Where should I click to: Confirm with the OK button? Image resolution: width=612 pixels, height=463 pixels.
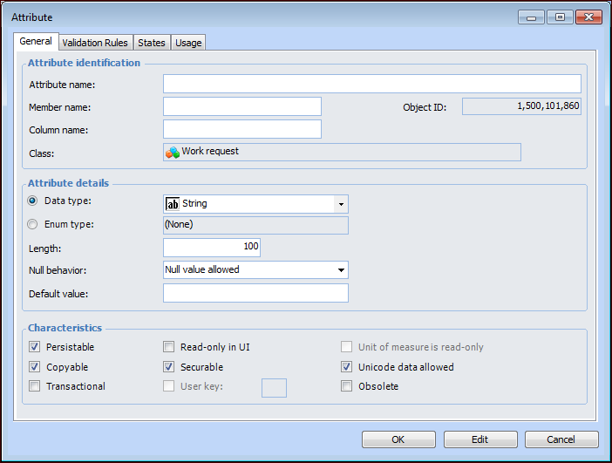pyautogui.click(x=398, y=439)
